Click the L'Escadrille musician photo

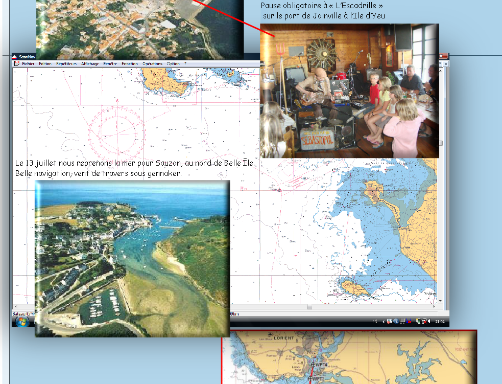coord(349,91)
